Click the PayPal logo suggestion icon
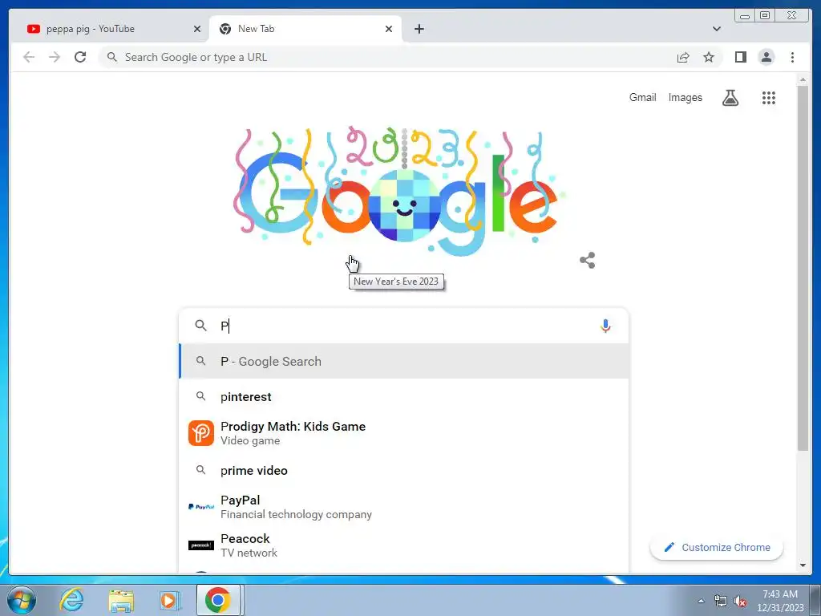The height and width of the screenshot is (616, 821). (x=201, y=507)
